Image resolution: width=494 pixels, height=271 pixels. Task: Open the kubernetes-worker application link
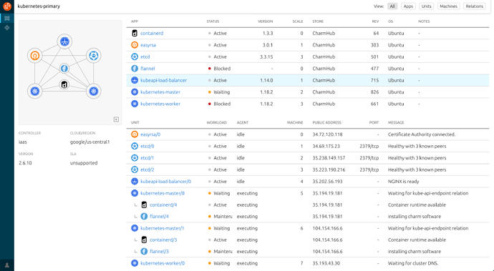(160, 104)
